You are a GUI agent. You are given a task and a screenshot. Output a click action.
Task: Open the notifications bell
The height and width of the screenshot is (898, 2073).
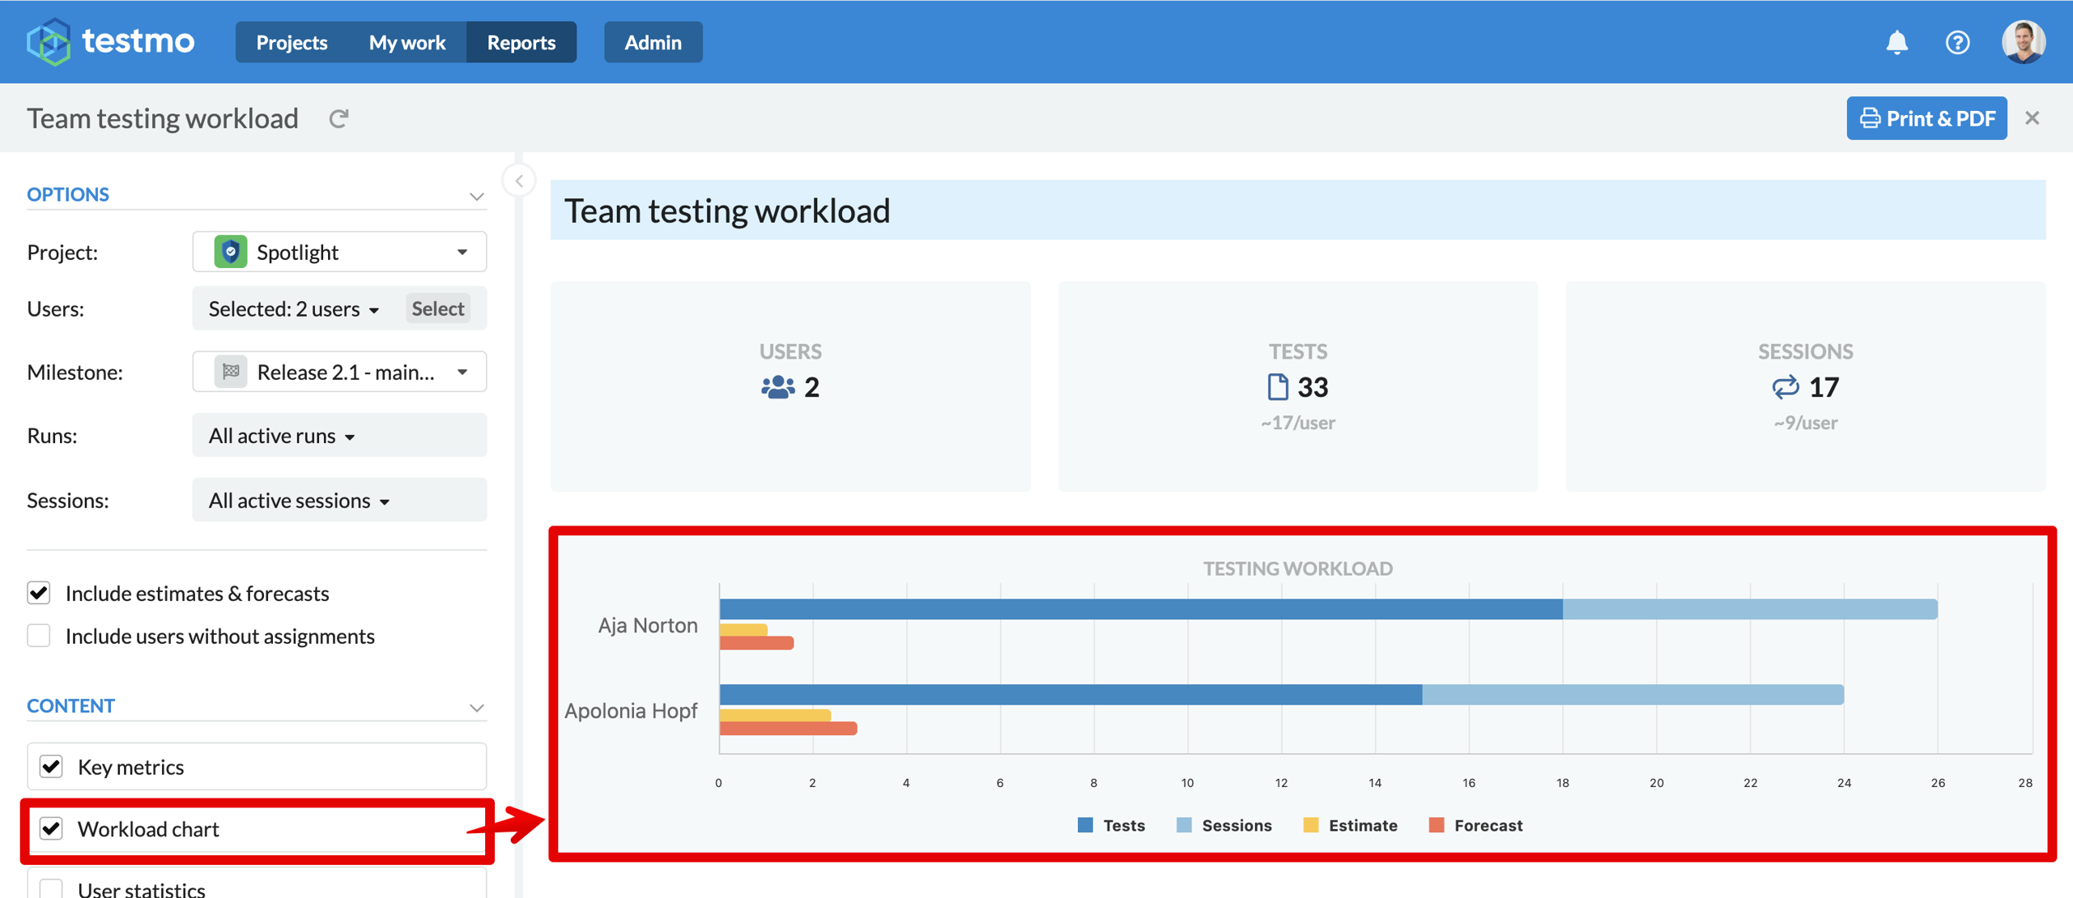[1896, 42]
